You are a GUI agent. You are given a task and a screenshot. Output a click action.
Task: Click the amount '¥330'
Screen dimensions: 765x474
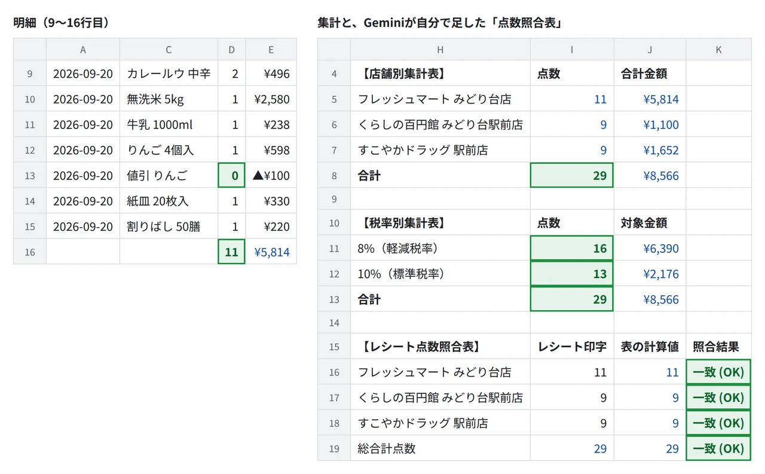271,201
